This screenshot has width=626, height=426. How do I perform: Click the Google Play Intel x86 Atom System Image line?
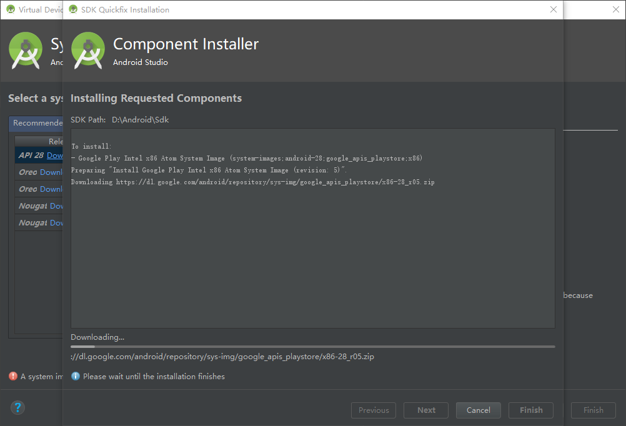[247, 159]
